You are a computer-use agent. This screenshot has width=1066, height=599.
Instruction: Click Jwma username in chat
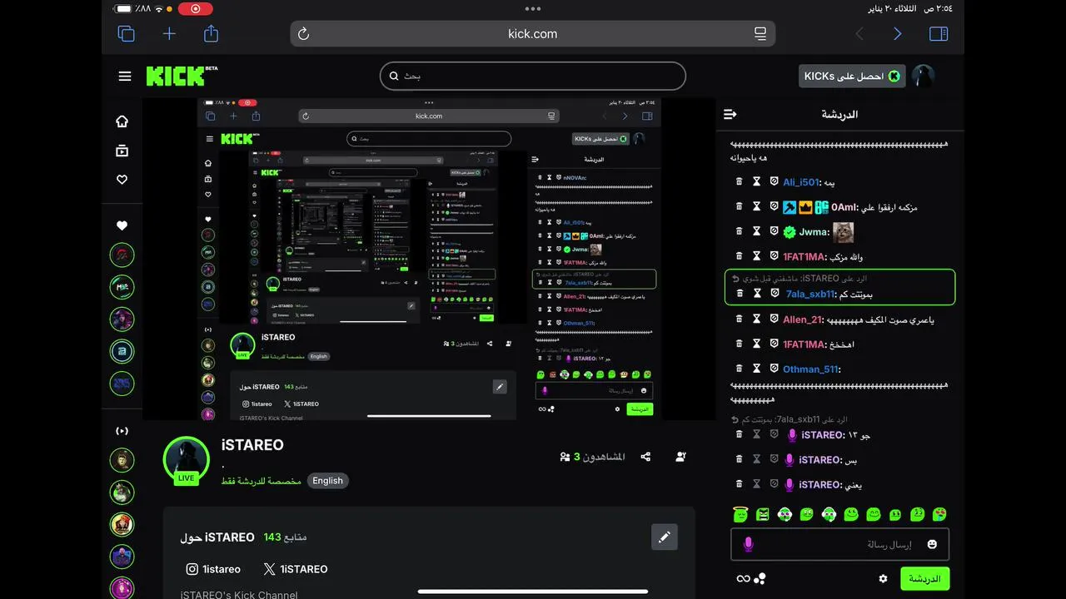(x=814, y=232)
